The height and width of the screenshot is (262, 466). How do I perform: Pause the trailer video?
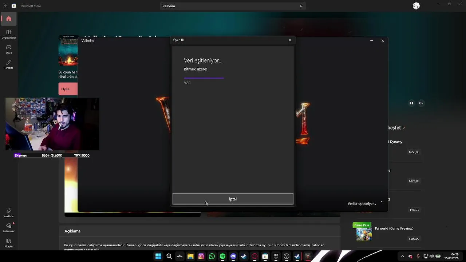click(411, 103)
